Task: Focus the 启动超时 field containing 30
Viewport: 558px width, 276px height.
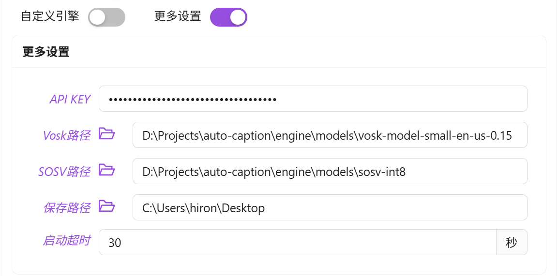Action: coord(297,242)
